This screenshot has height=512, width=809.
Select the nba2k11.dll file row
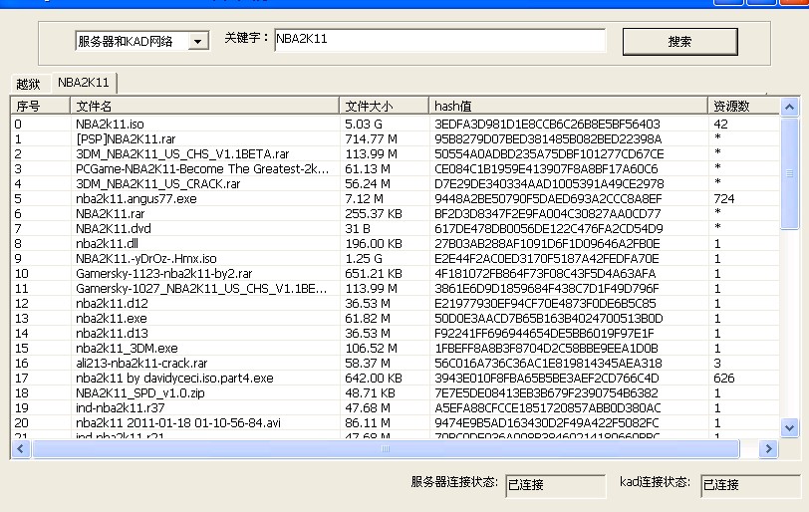[396, 243]
